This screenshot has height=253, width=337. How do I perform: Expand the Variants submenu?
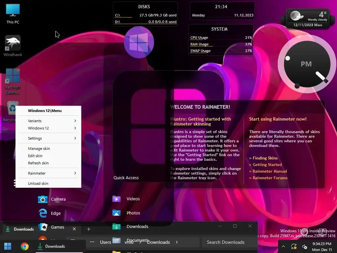coord(48,121)
